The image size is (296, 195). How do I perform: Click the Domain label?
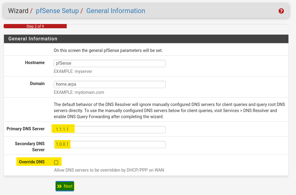click(x=37, y=84)
